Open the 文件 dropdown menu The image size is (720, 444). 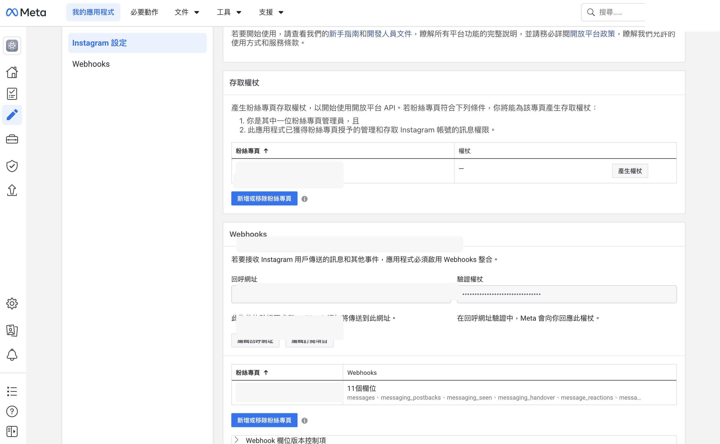[x=187, y=12]
